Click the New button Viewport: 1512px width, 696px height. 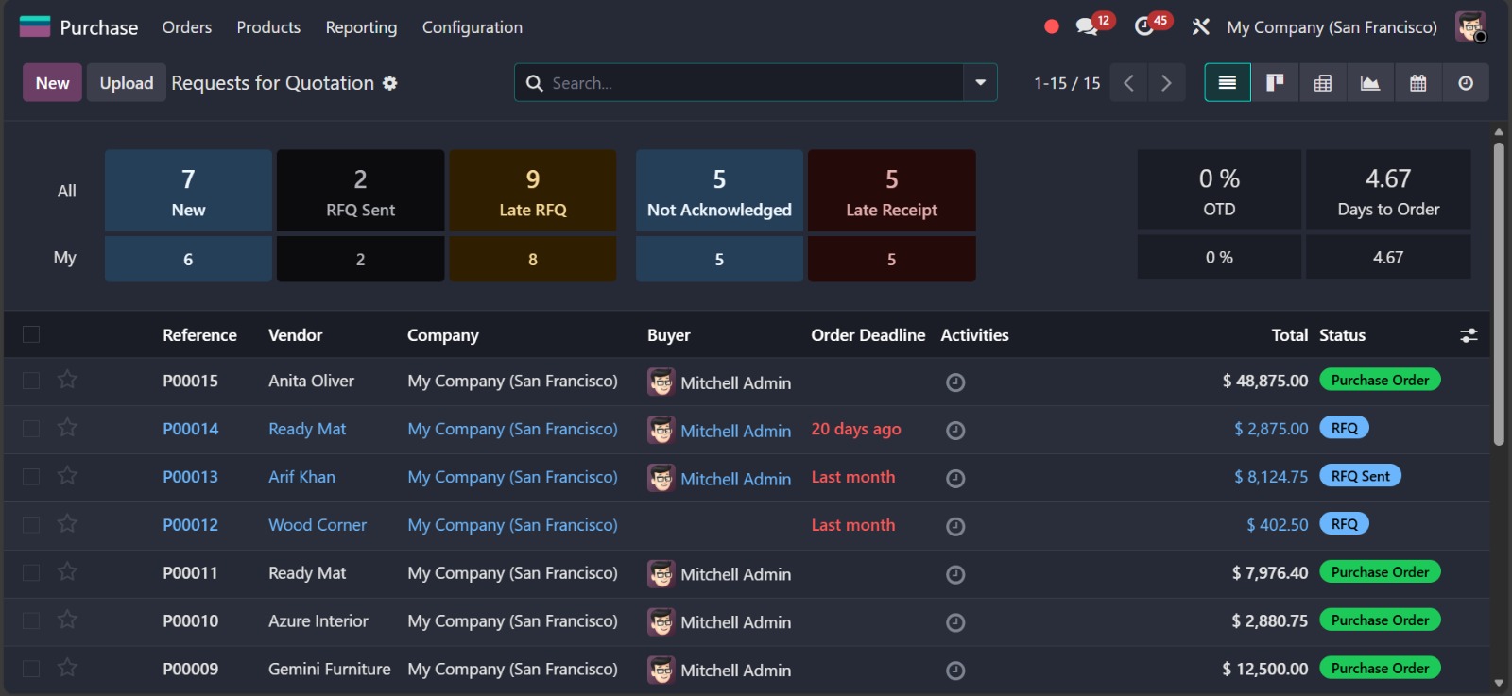click(53, 83)
